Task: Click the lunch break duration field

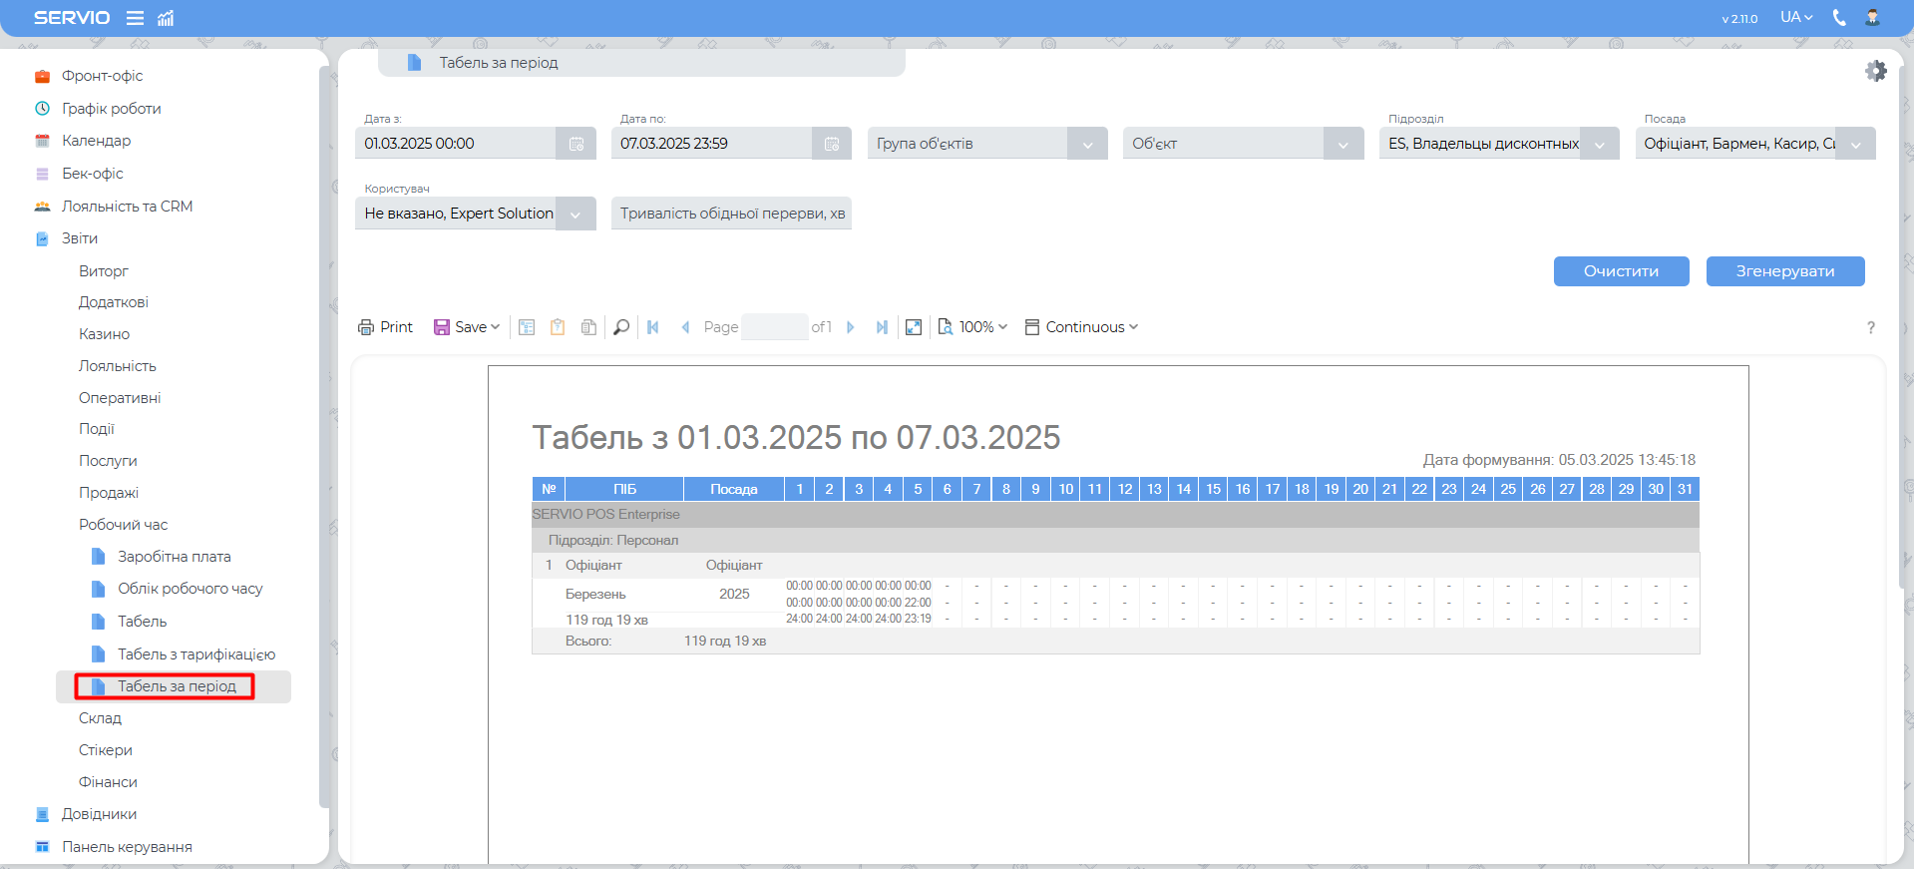Action: click(x=731, y=214)
